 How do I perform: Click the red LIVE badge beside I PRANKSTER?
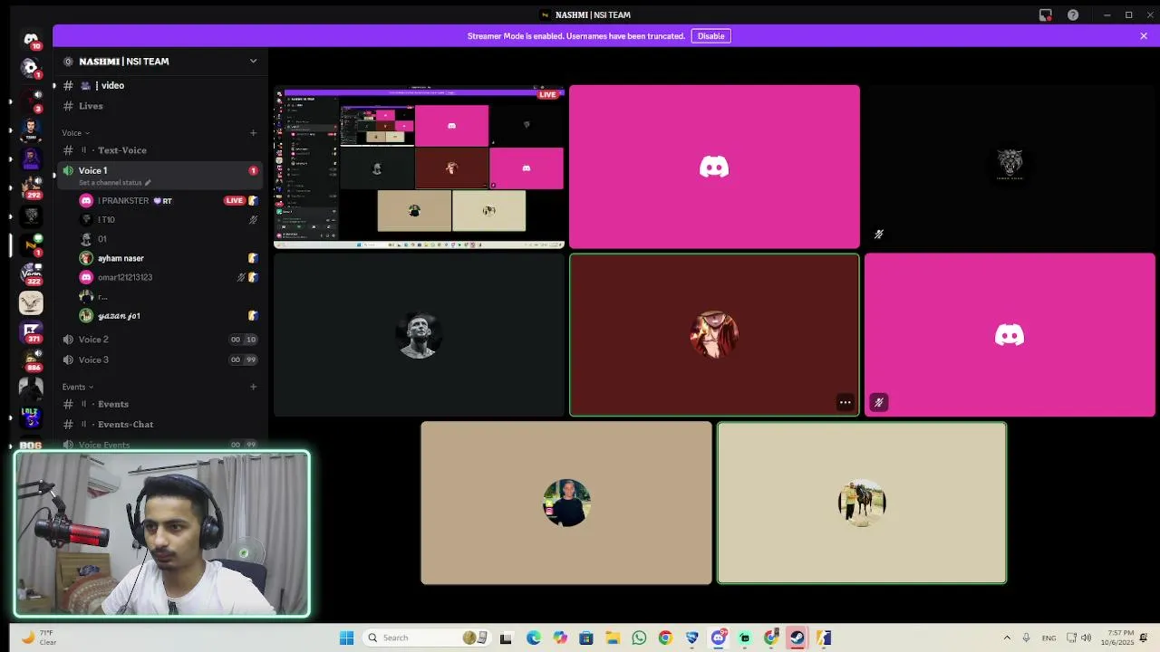(234, 200)
